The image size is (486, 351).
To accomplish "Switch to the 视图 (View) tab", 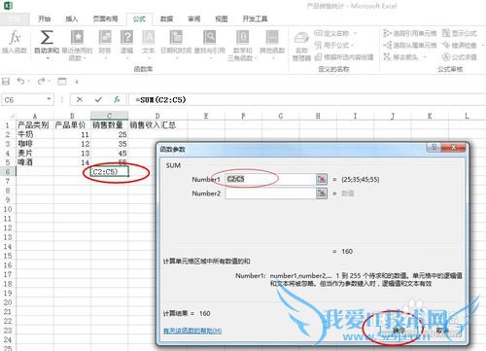I will click(x=222, y=18).
